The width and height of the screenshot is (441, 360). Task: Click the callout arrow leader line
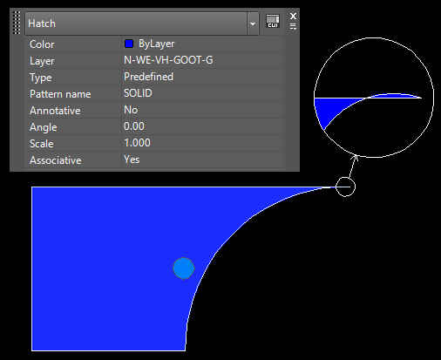tap(352, 166)
